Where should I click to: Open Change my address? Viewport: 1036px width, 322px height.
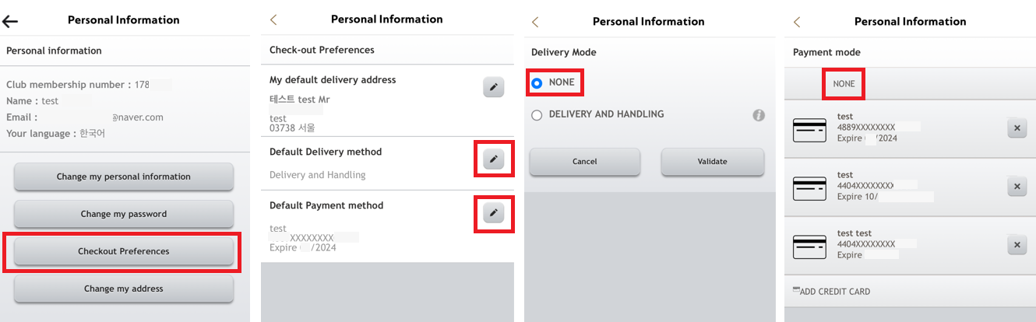[124, 289]
